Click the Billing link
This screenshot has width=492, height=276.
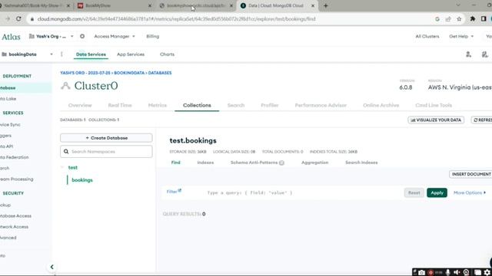pyautogui.click(x=152, y=36)
